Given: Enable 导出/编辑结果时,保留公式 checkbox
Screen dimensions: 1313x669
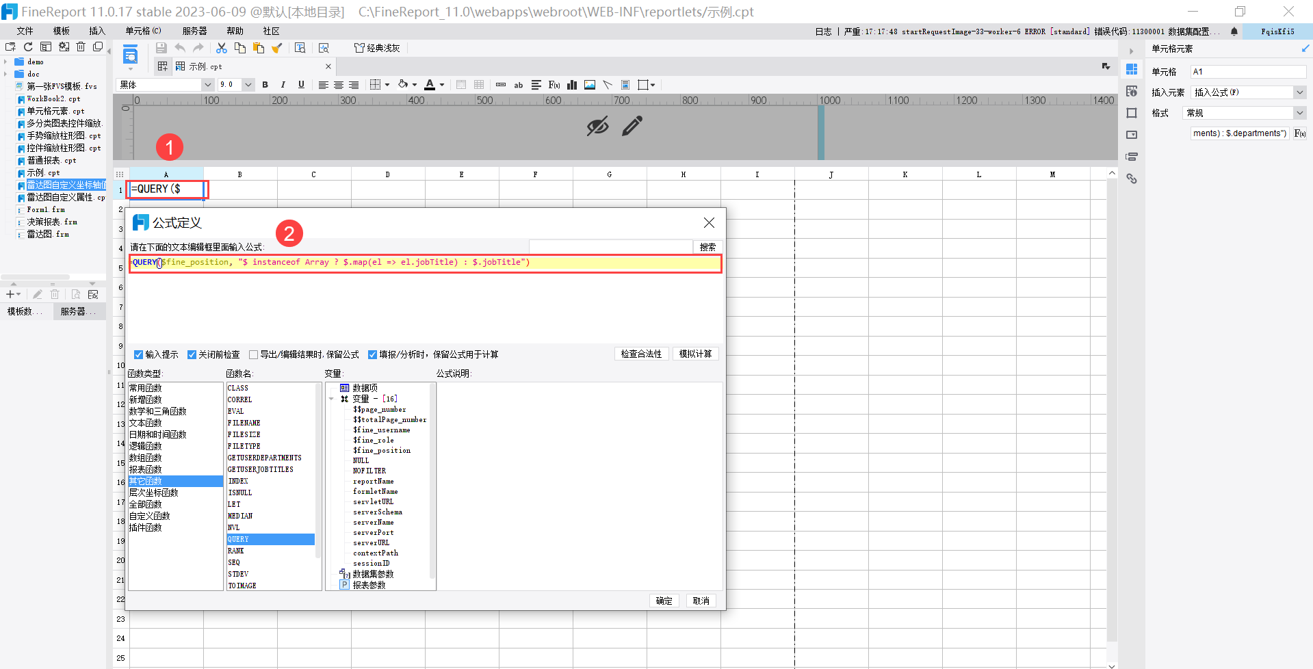Looking at the screenshot, I should 254,354.
